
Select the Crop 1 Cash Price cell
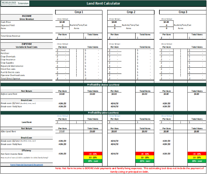[62, 22]
